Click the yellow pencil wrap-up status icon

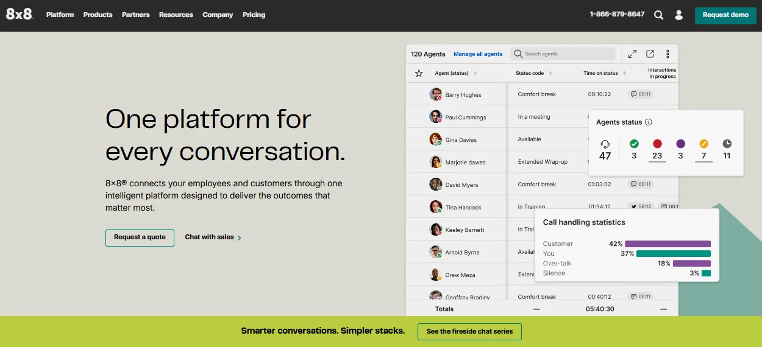click(703, 144)
